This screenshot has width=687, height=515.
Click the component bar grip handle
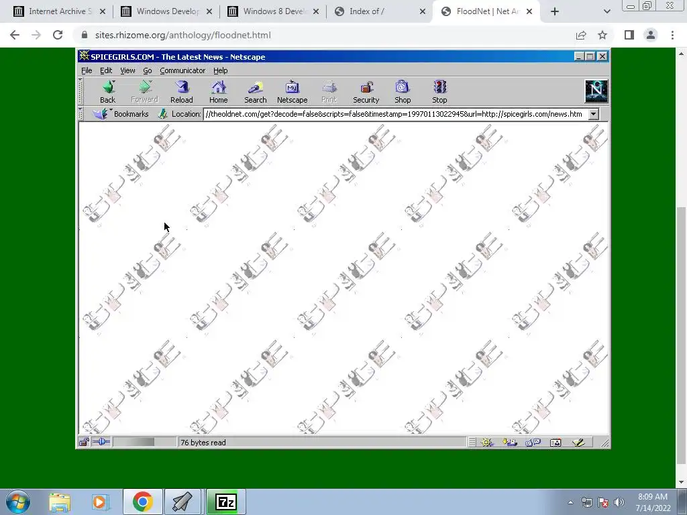472,443
